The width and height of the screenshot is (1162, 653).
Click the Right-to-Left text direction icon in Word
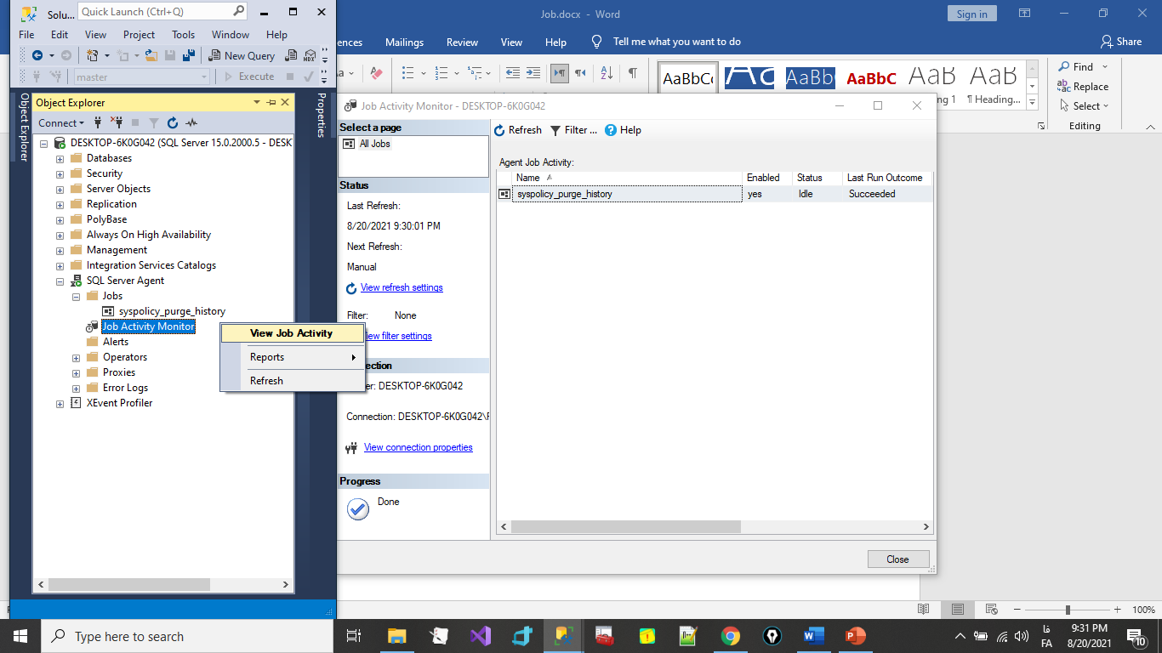point(580,73)
